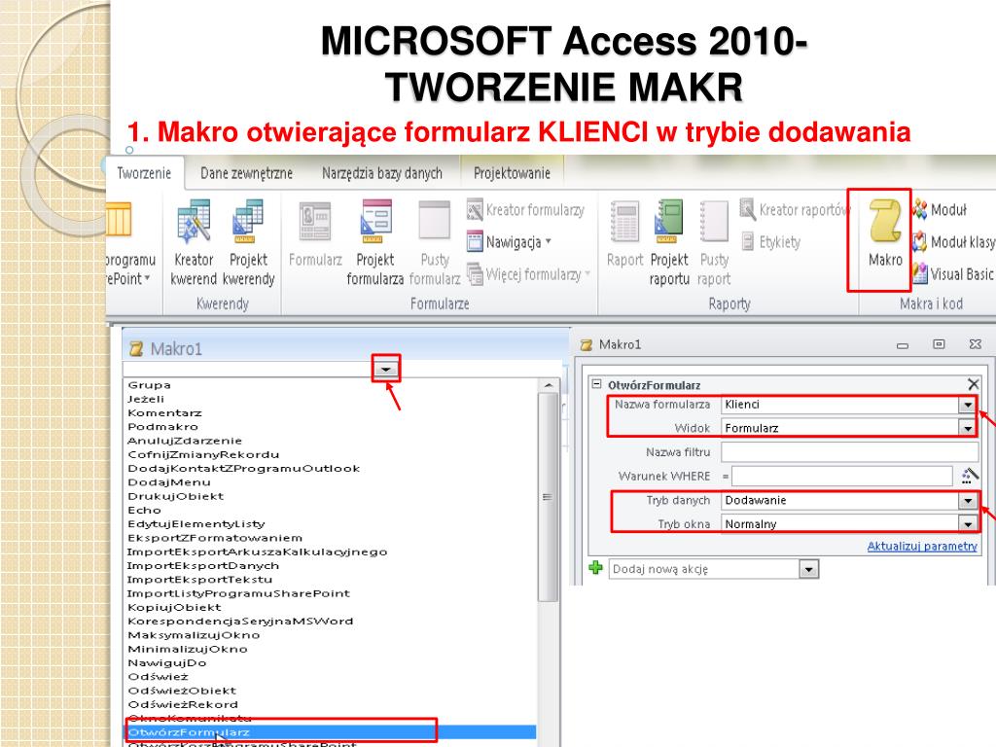This screenshot has width=996, height=747.
Task: Choose ImportEksportDanych action
Action: click(203, 565)
